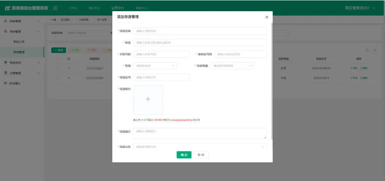Open the filter dropdown right of the dialog
The image size is (385, 181).
click(281, 33)
